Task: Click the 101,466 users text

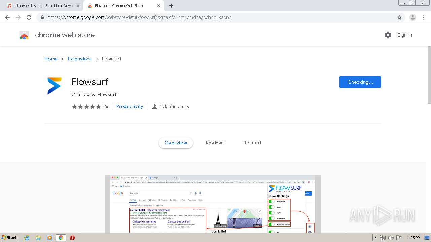Action: (x=174, y=106)
